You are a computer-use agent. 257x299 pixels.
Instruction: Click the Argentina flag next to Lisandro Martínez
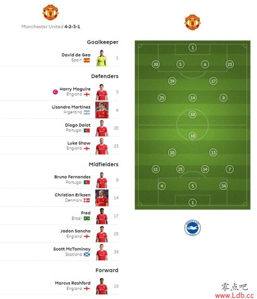[87, 113]
